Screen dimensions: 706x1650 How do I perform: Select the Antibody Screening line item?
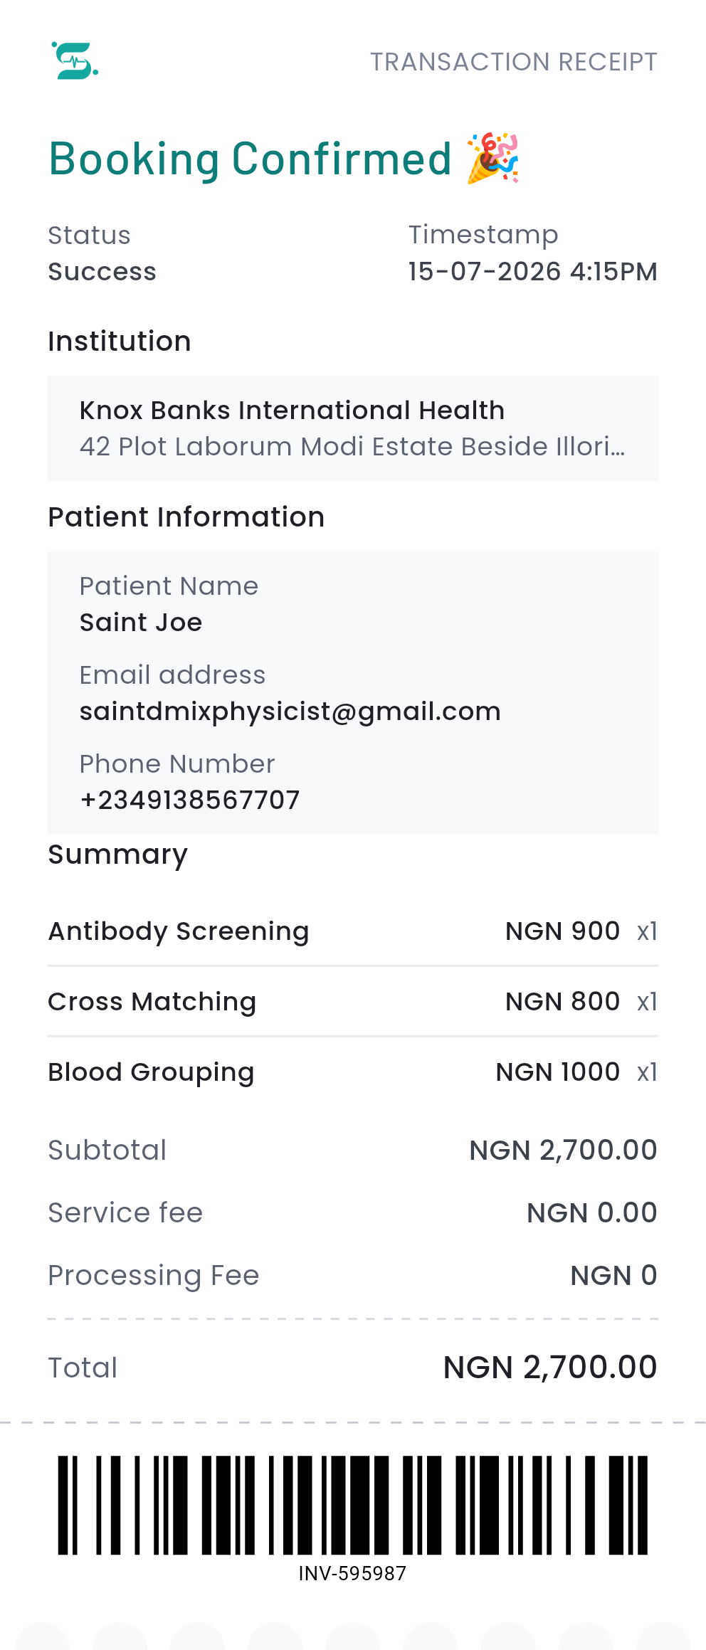[353, 931]
